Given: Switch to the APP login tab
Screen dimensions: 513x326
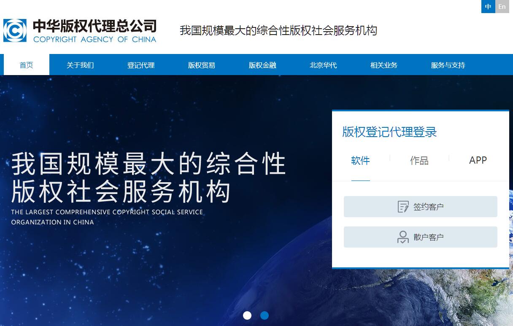Looking at the screenshot, I should 478,161.
